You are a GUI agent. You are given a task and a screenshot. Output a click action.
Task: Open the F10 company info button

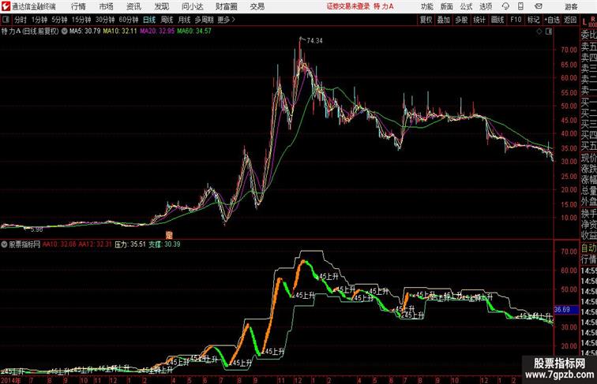click(x=516, y=20)
